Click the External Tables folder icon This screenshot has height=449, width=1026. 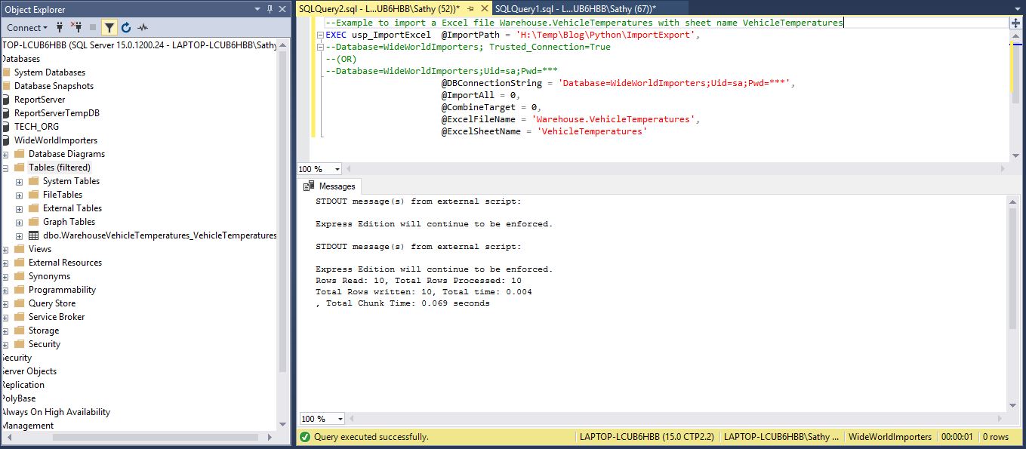(33, 208)
